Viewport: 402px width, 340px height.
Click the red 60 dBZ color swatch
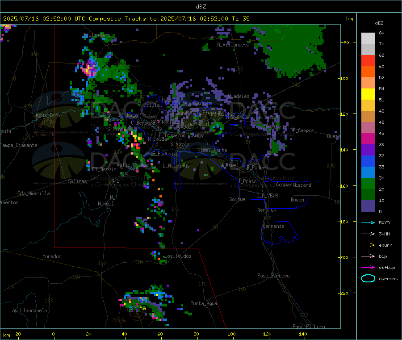368,60
